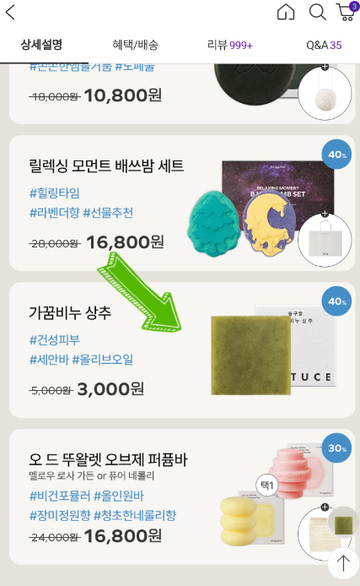Viewport: 360px width, 586px height.
Task: Tap plus icon on paper bag circle
Action: pyautogui.click(x=325, y=214)
